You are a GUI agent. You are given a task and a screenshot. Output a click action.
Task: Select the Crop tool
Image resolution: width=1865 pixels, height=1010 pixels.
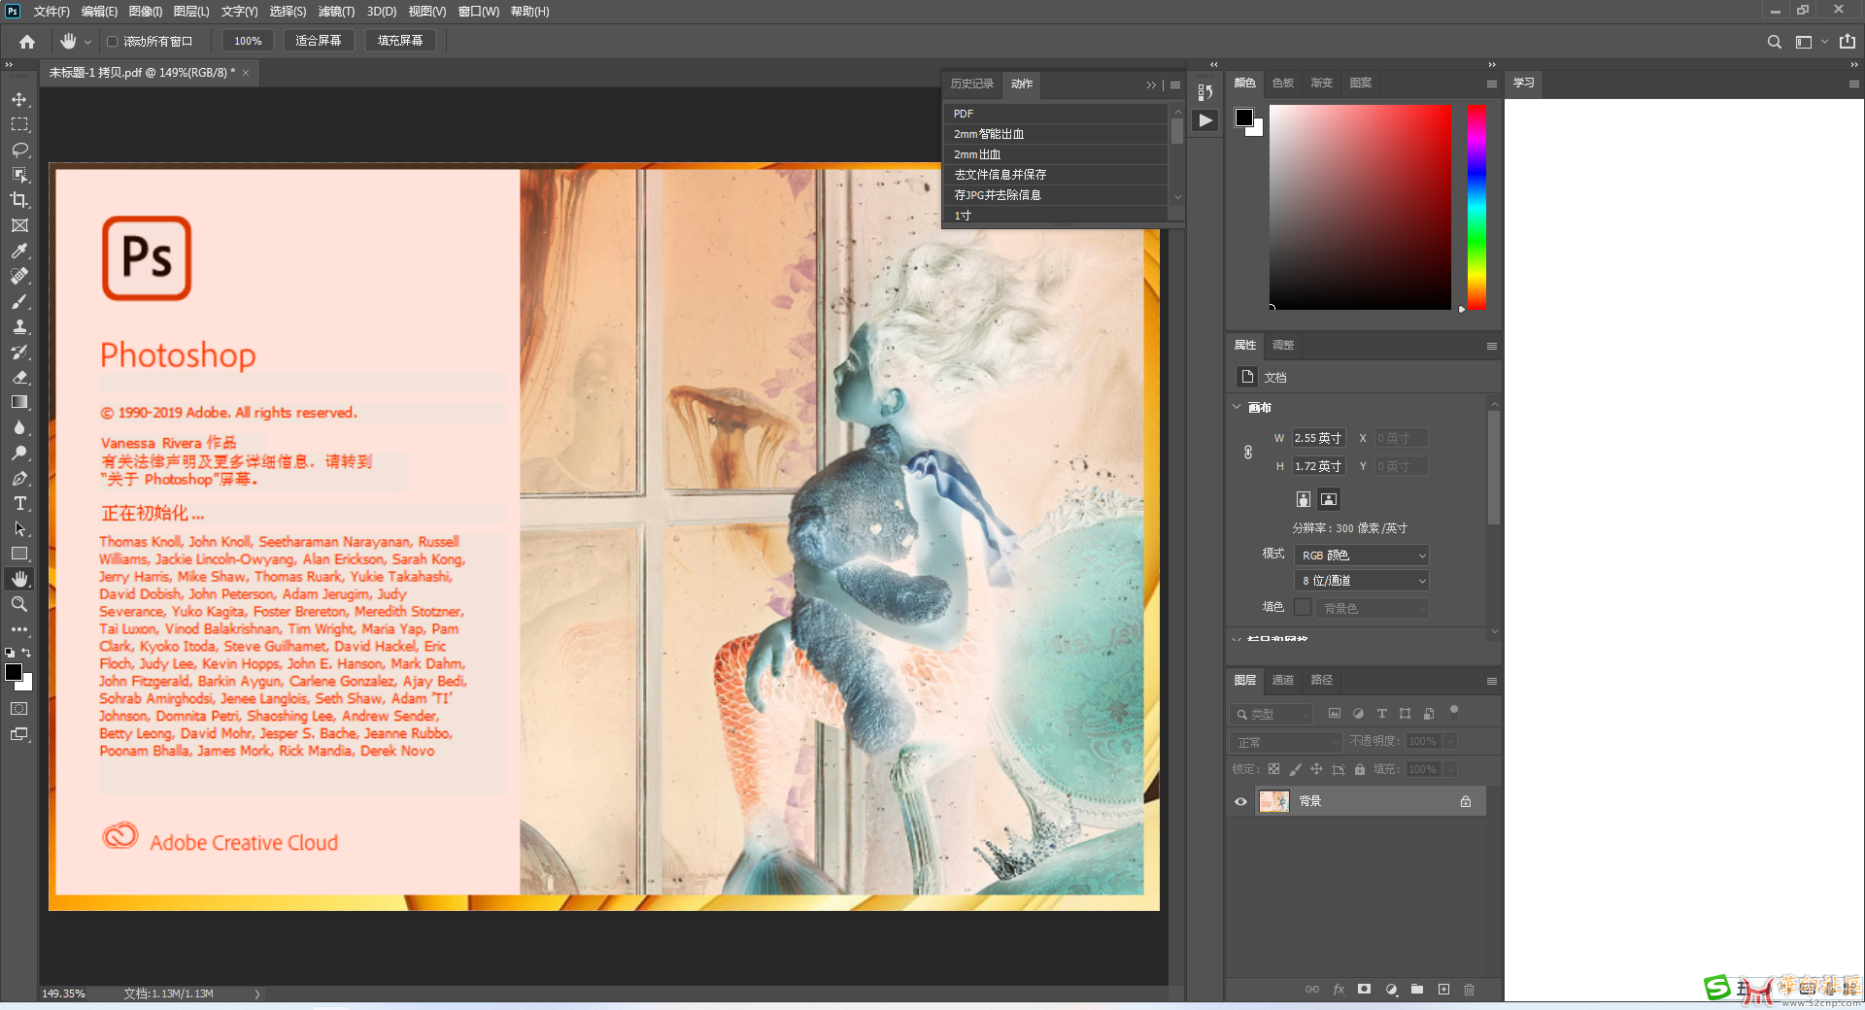coord(19,200)
